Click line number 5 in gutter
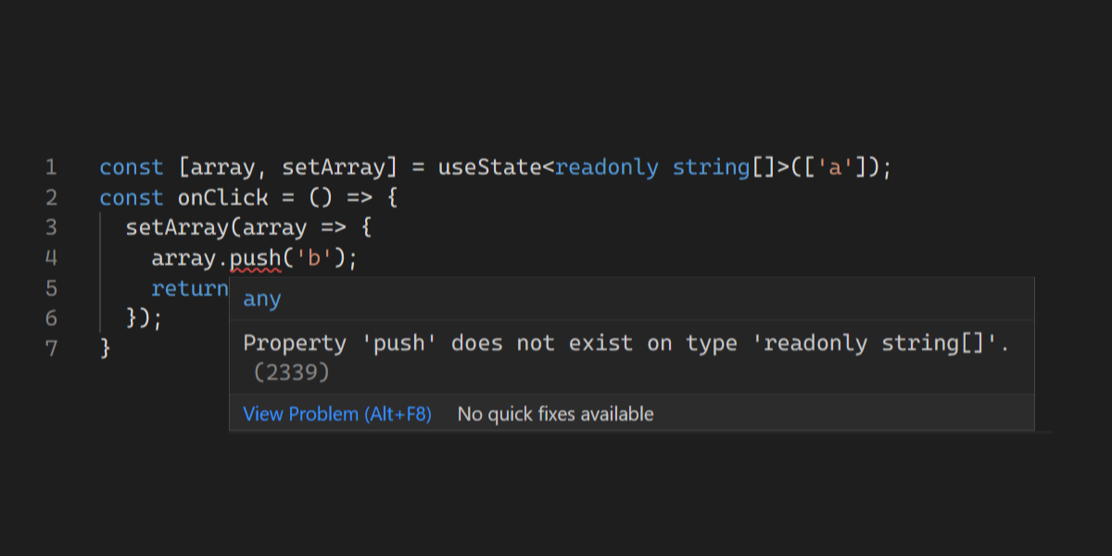 coord(51,288)
